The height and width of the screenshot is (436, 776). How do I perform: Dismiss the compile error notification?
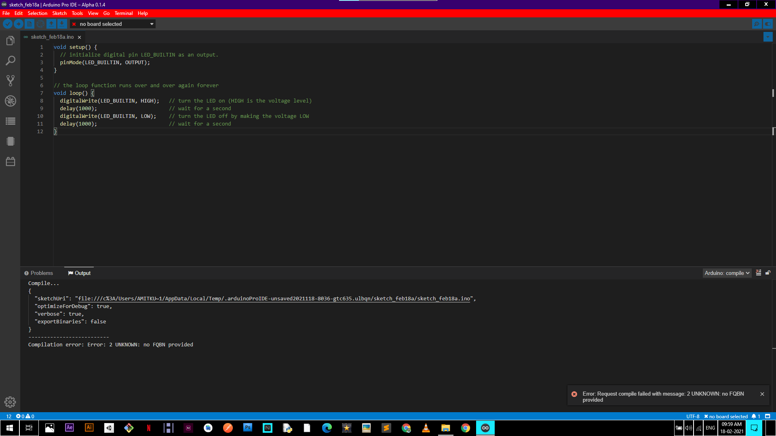(x=762, y=394)
